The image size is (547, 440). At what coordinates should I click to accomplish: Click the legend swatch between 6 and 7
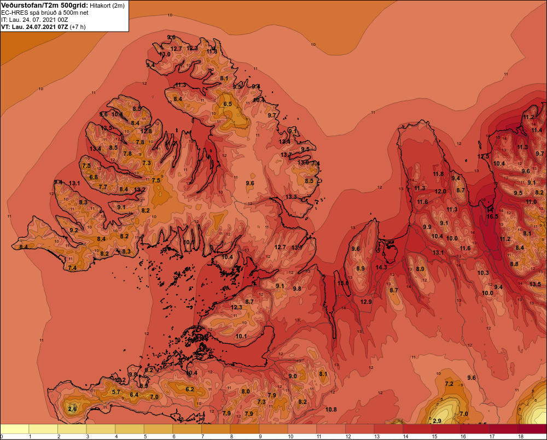coord(187,429)
